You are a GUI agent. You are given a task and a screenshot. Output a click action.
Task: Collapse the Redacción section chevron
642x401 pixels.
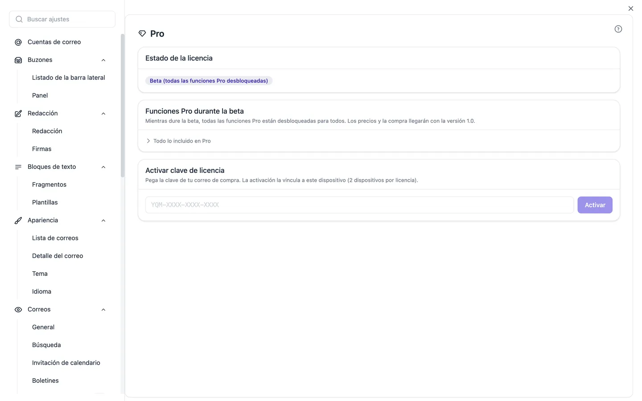pos(103,114)
